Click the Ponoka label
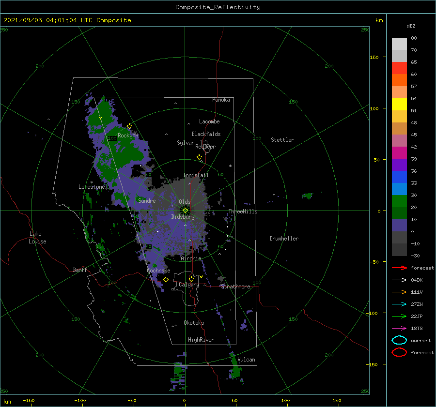436x407 pixels. click(221, 100)
